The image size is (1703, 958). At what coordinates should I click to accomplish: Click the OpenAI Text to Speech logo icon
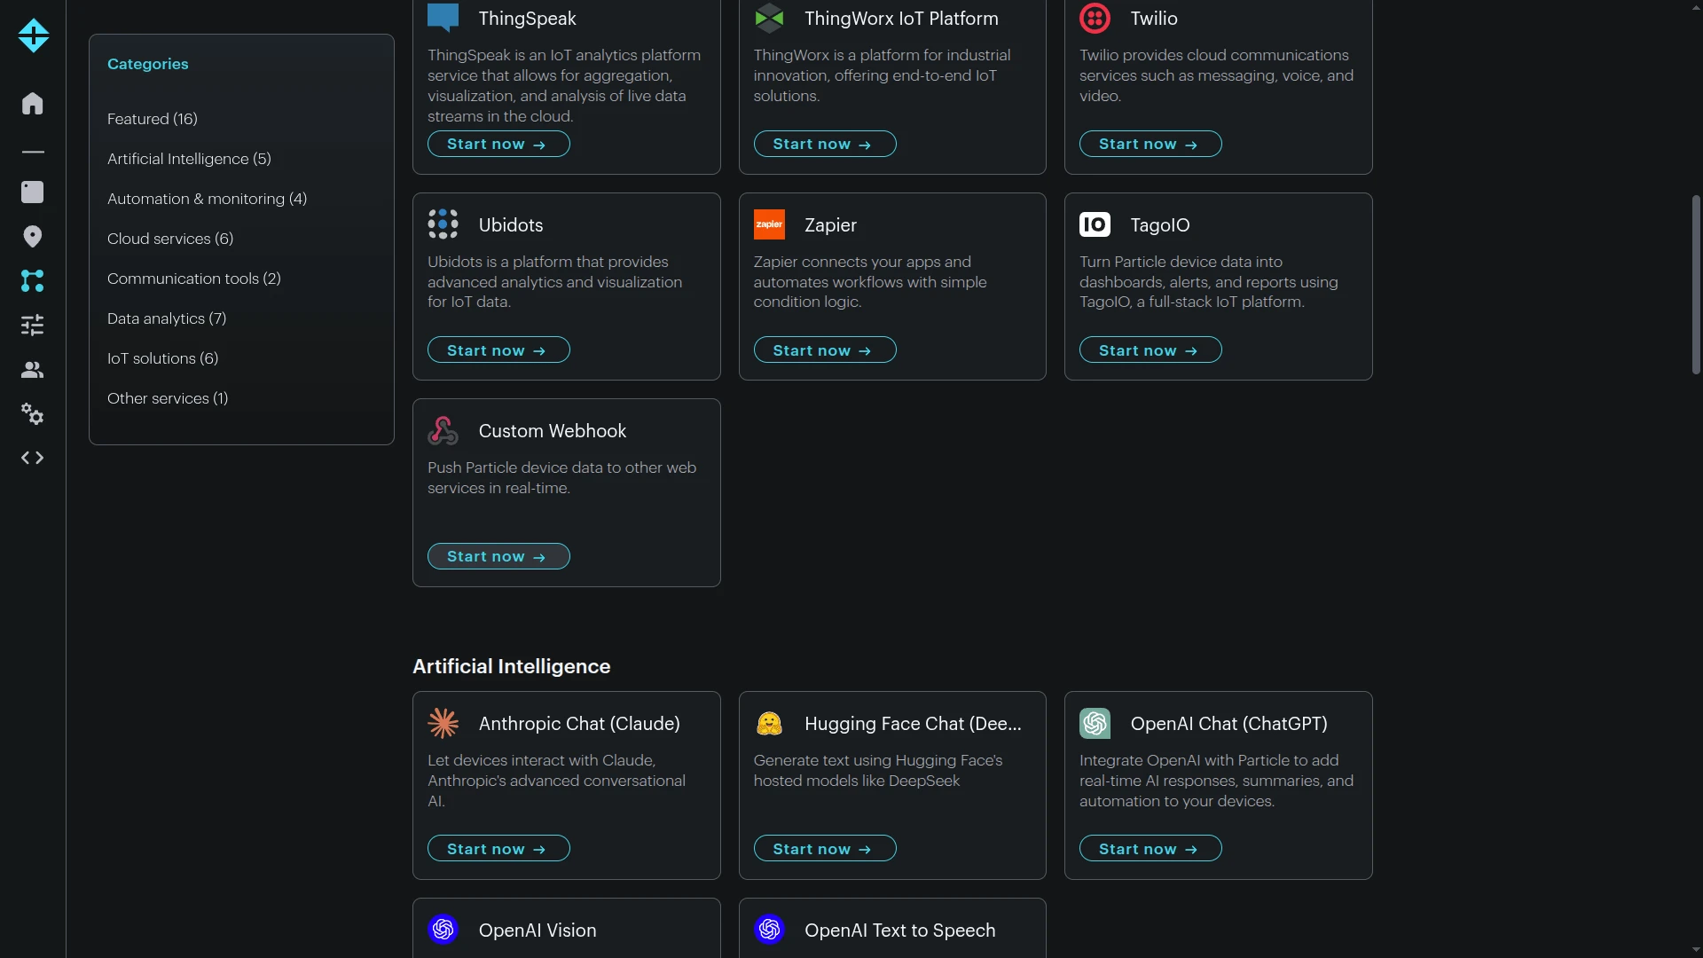[769, 929]
